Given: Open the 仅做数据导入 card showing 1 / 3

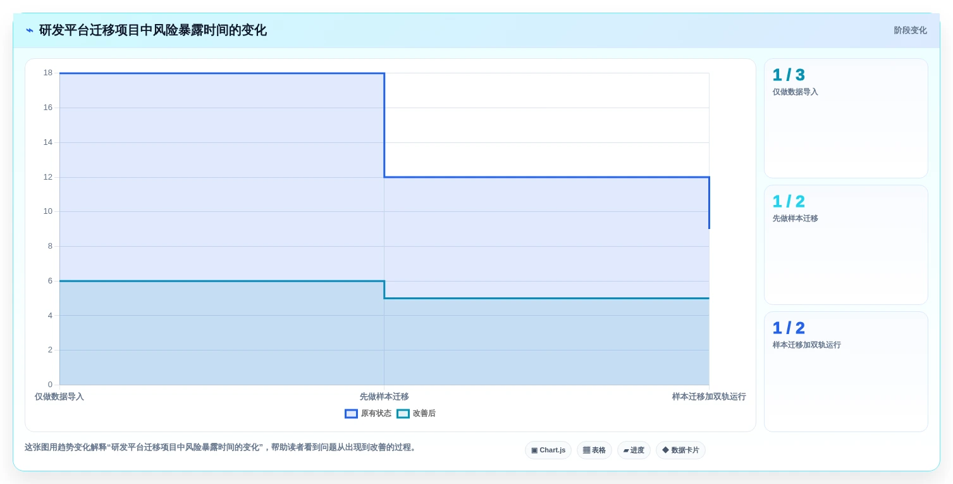Looking at the screenshot, I should click(846, 118).
